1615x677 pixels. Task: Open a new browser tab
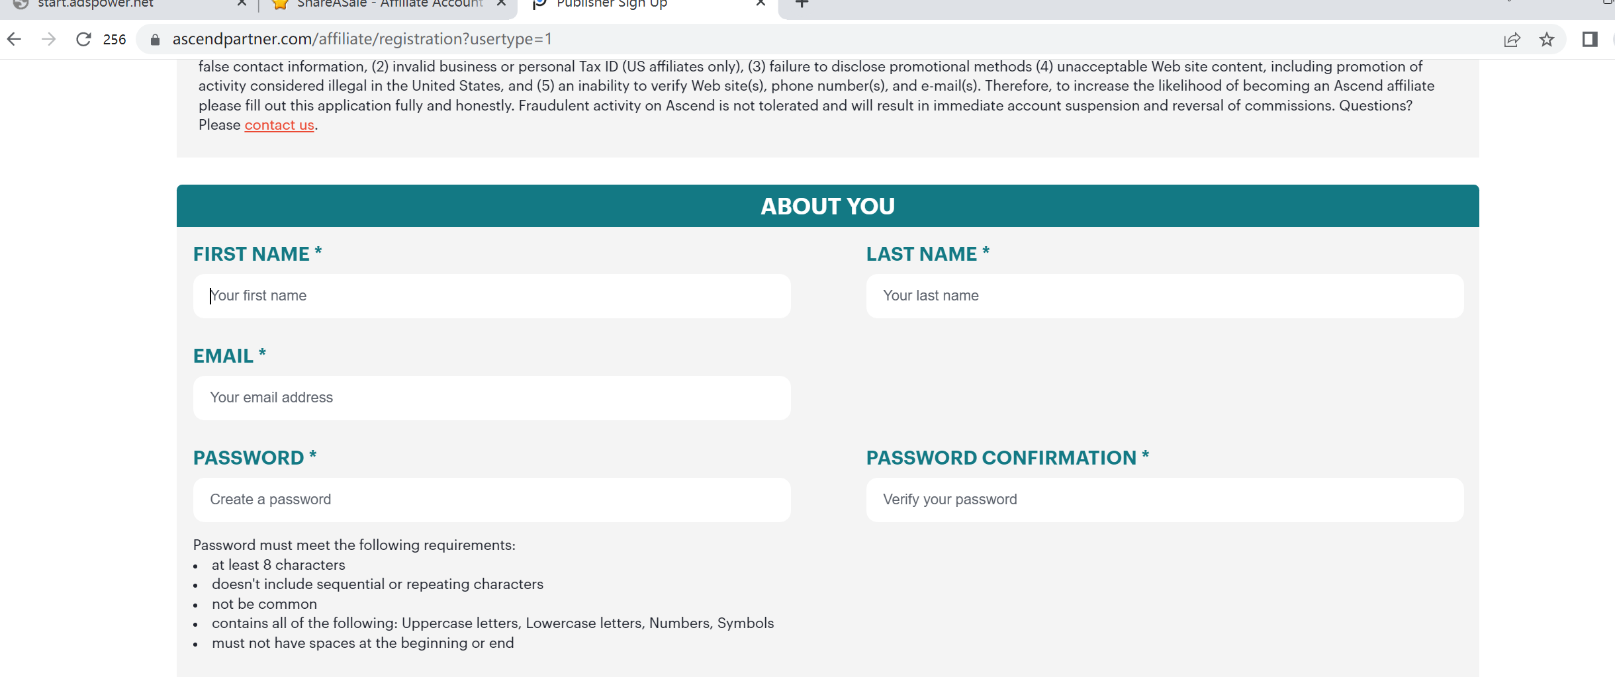tap(802, 4)
